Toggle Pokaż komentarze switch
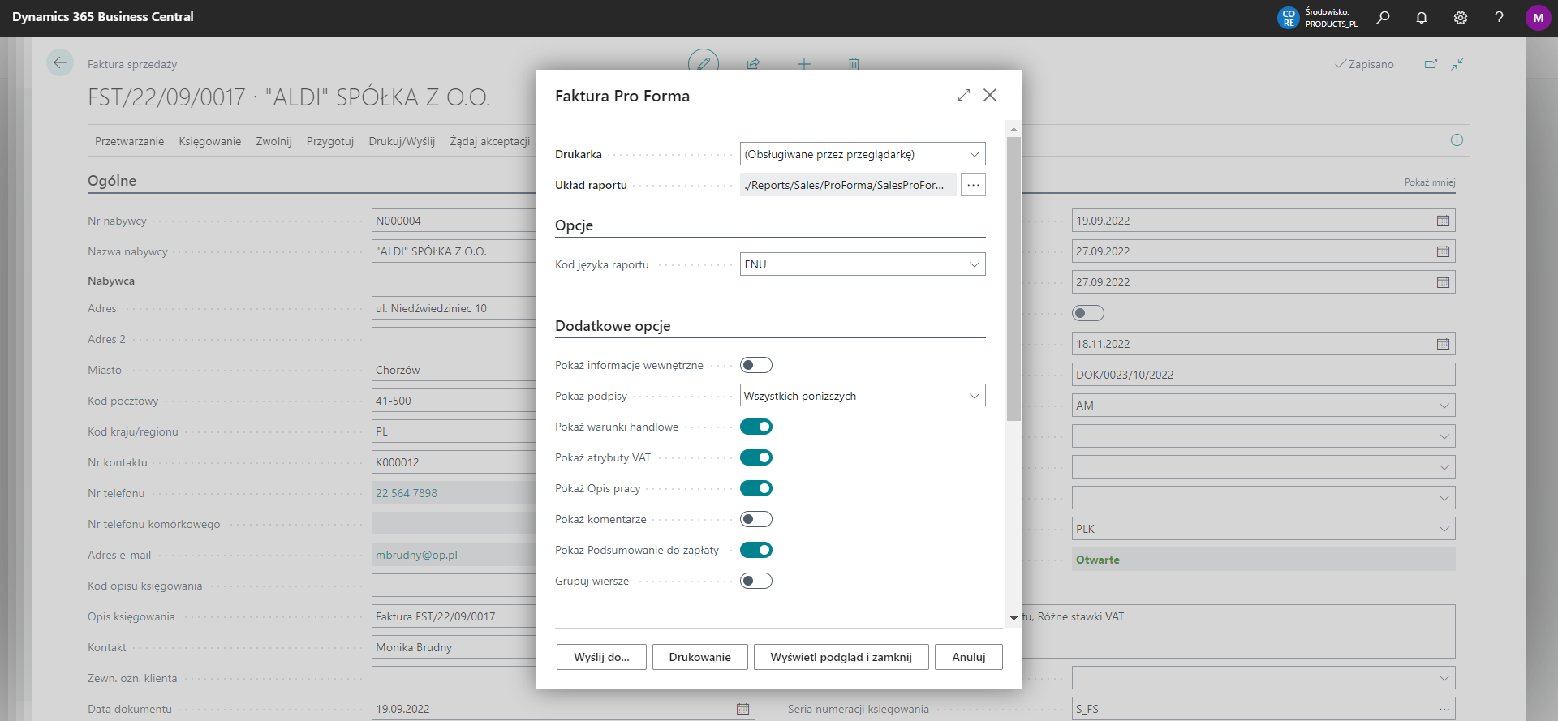This screenshot has width=1558, height=721. [756, 519]
